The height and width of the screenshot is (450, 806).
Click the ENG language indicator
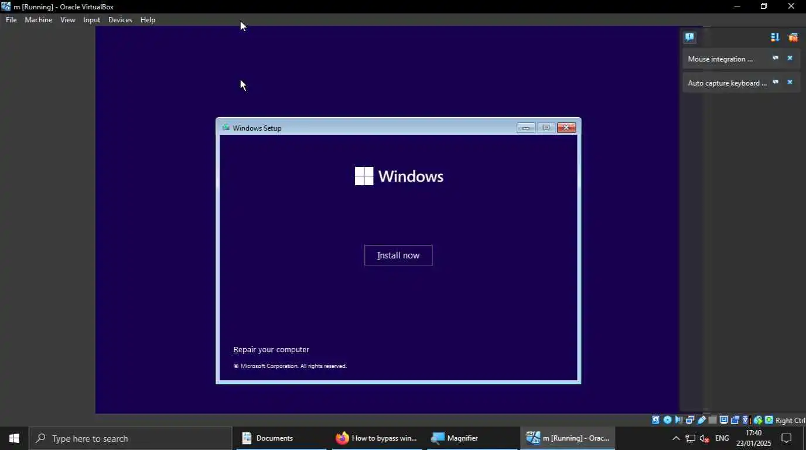point(722,438)
